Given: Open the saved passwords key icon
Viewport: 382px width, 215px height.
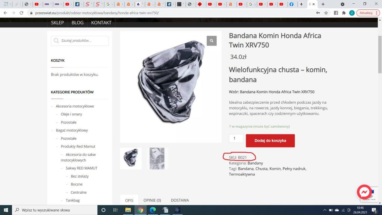Looking at the screenshot, I should pos(318,13).
